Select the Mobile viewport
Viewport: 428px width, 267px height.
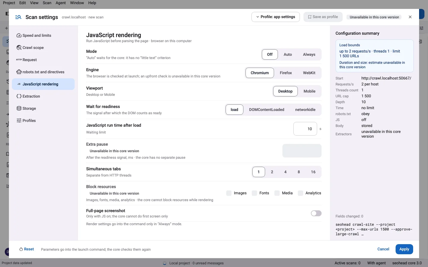[x=309, y=91]
